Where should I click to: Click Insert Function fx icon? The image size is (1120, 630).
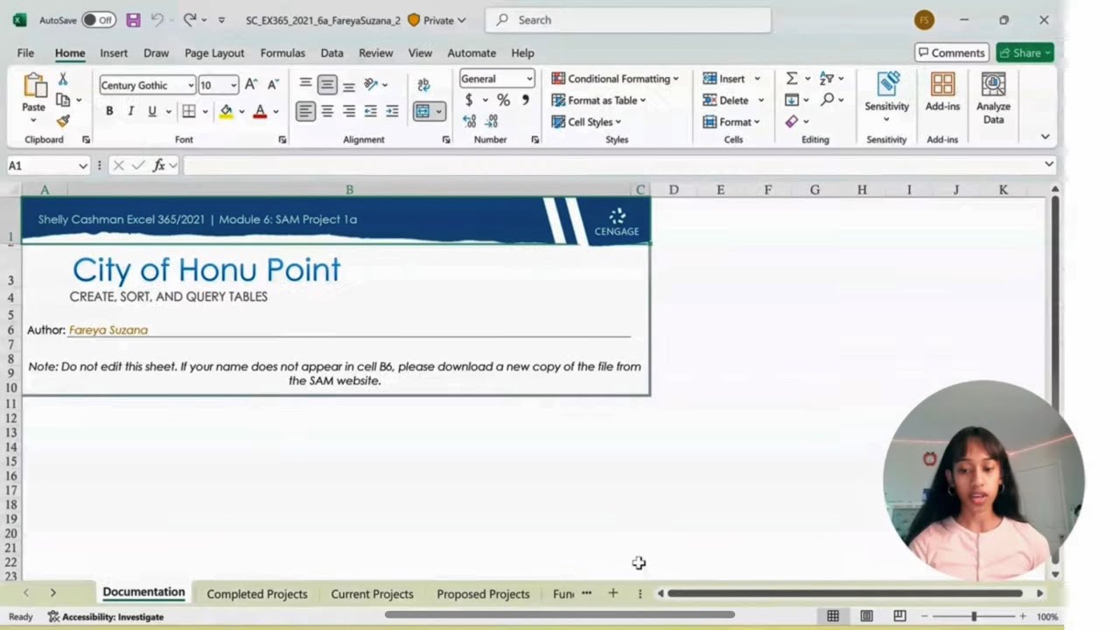pyautogui.click(x=159, y=165)
